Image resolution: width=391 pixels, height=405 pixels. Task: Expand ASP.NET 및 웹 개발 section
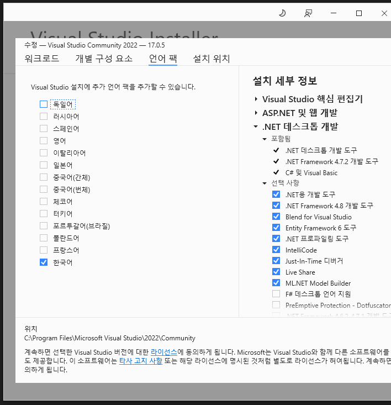[x=256, y=113]
